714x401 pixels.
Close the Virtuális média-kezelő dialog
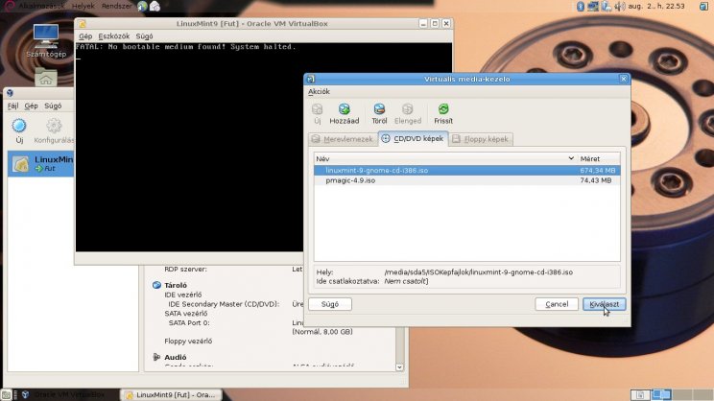click(x=624, y=79)
